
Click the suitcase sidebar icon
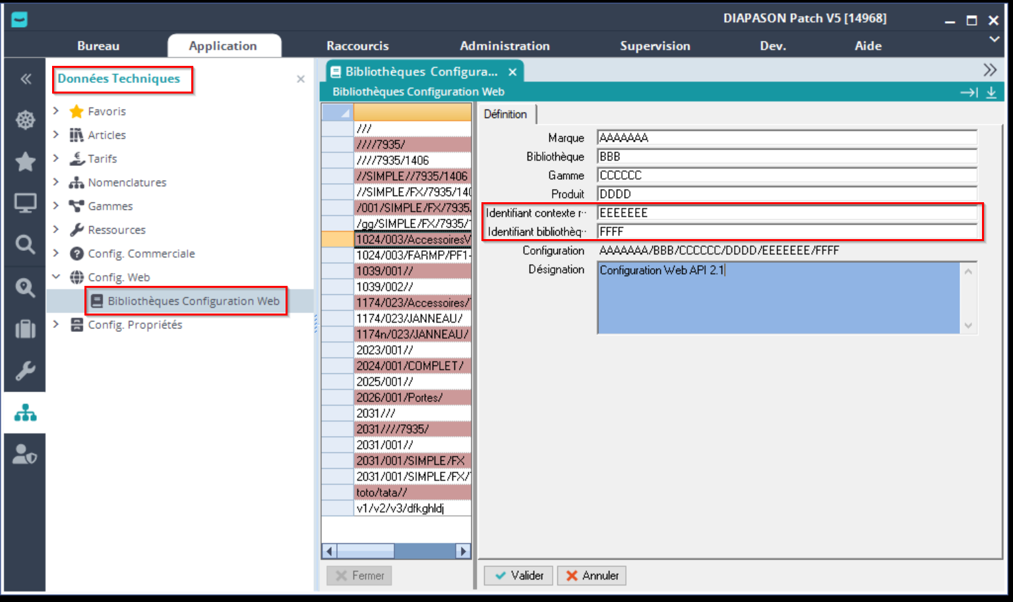(x=25, y=329)
